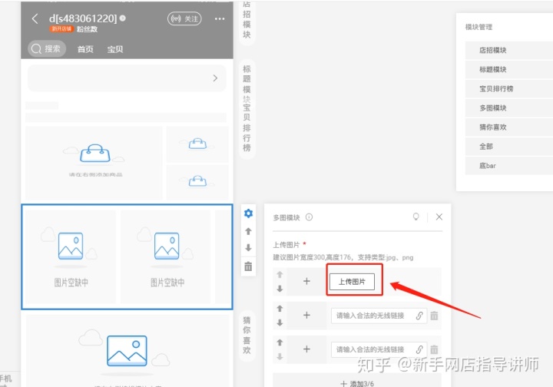Select the 标题模块 vertical label

[x=247, y=84]
